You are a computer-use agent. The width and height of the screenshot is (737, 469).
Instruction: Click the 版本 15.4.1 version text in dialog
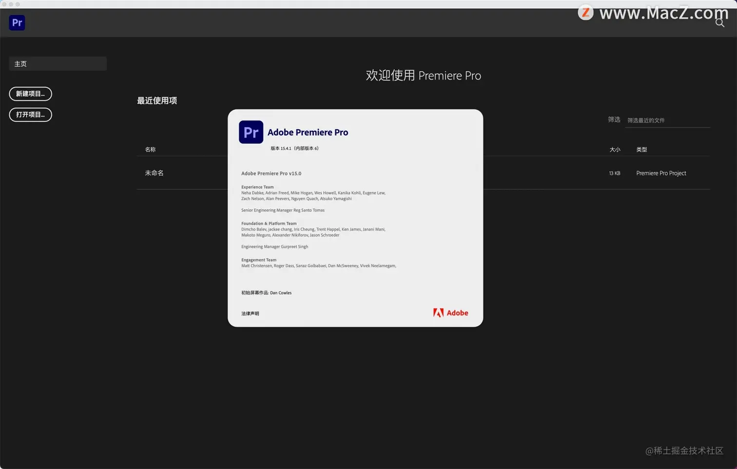tap(294, 148)
